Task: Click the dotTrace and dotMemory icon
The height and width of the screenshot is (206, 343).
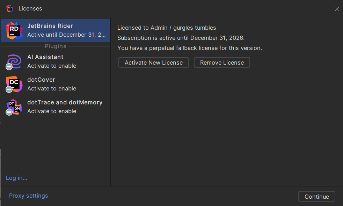Action: (x=14, y=107)
